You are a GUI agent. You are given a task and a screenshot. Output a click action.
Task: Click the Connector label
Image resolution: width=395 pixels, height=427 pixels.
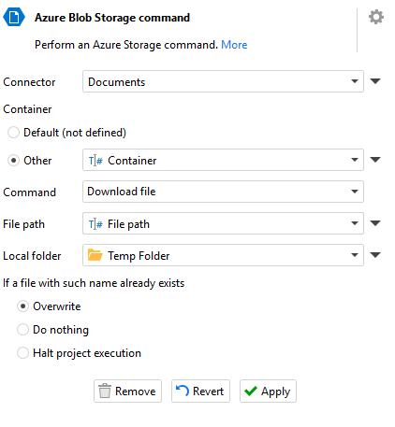tap(29, 82)
